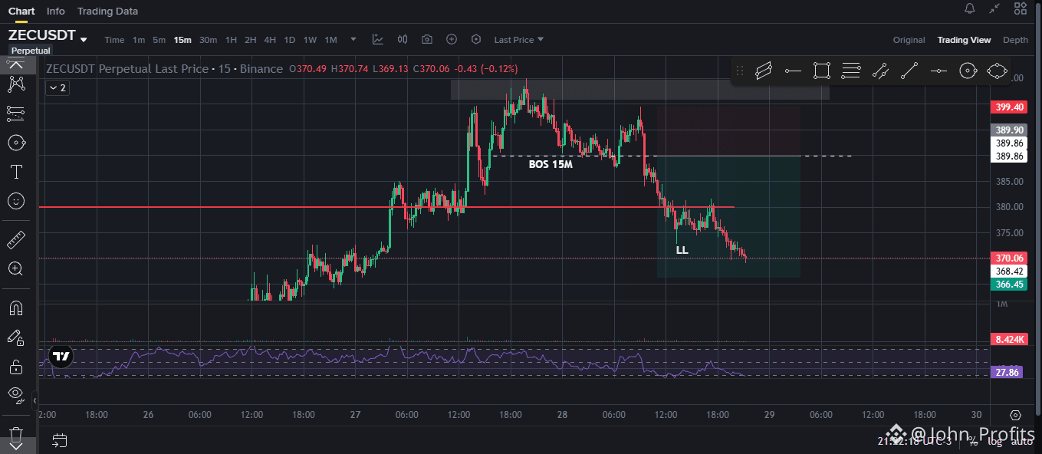
Task: Open the brush and shapes tool icon
Action: coord(16,143)
